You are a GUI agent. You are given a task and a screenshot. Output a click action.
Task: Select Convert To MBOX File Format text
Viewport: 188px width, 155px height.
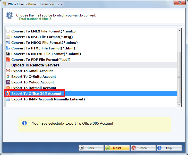point(44,42)
